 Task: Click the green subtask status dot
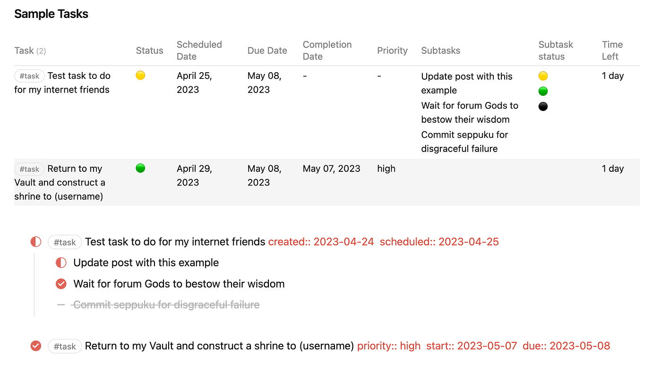click(x=543, y=91)
